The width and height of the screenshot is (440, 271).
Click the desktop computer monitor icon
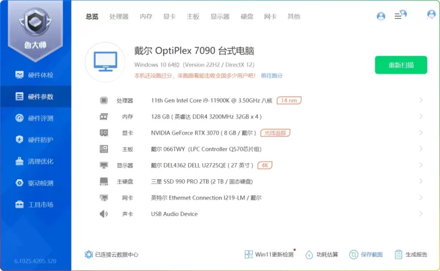pyautogui.click(x=105, y=62)
